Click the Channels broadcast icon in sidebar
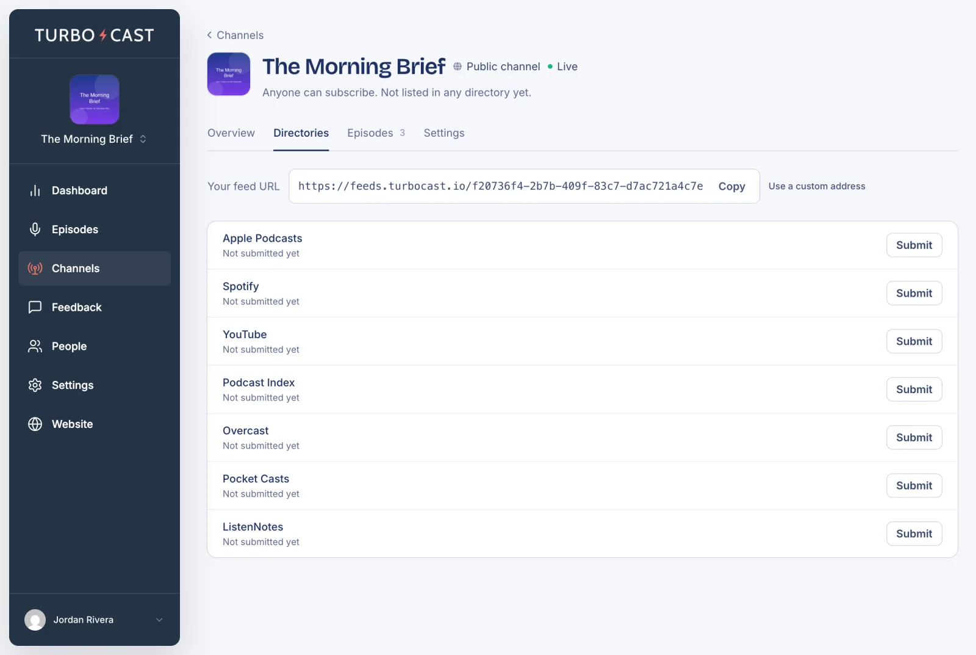 pos(35,269)
